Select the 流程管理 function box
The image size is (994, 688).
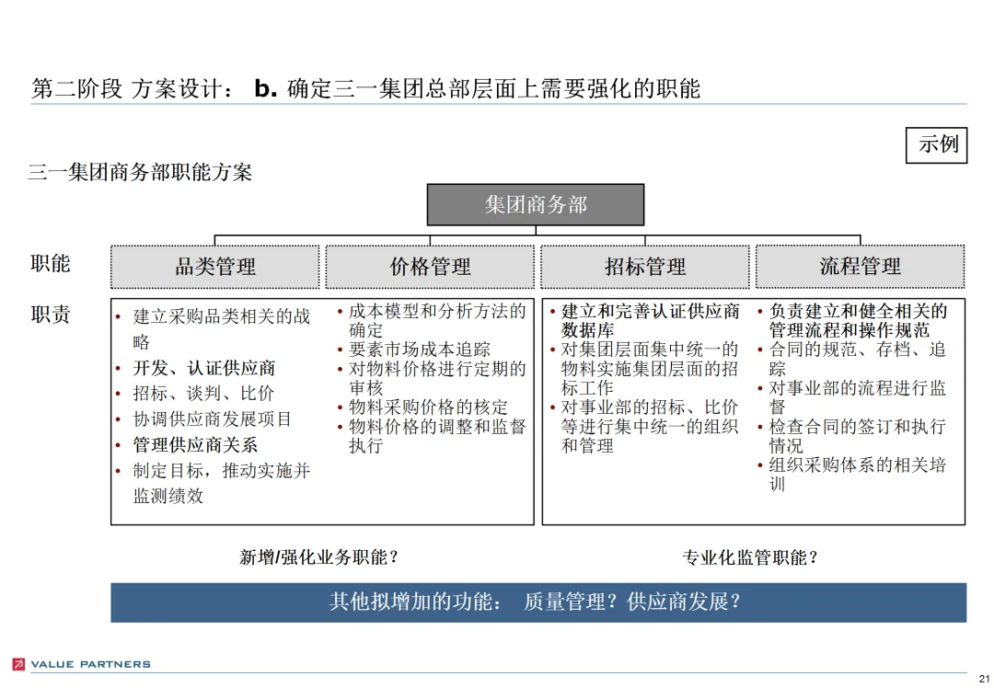click(861, 267)
